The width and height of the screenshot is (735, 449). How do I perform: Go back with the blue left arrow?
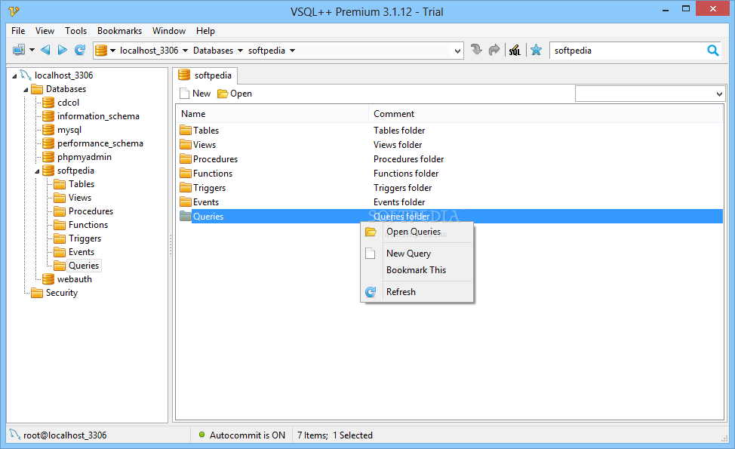(x=45, y=50)
